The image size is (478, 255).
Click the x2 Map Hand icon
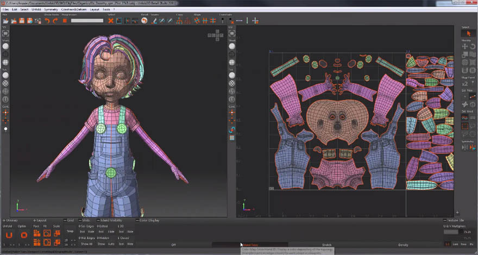click(464, 84)
